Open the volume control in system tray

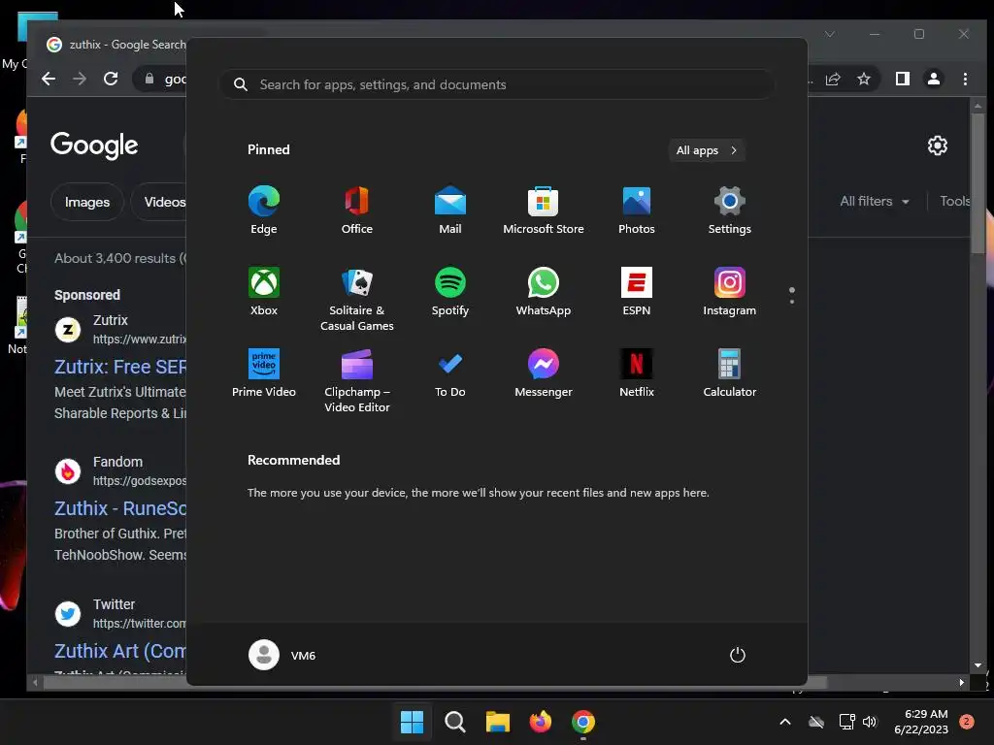point(870,722)
